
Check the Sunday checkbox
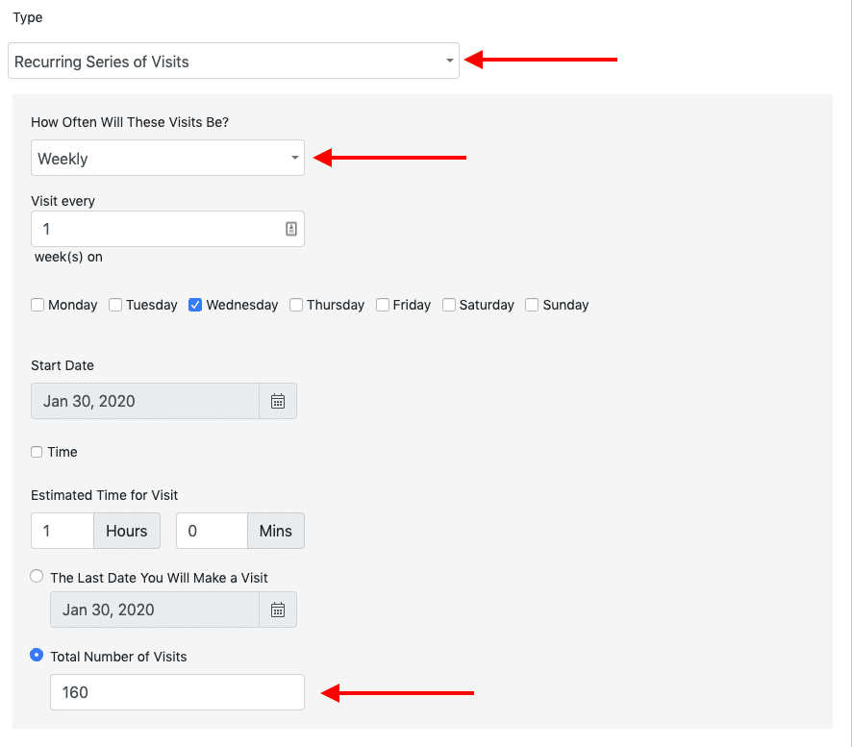point(532,305)
